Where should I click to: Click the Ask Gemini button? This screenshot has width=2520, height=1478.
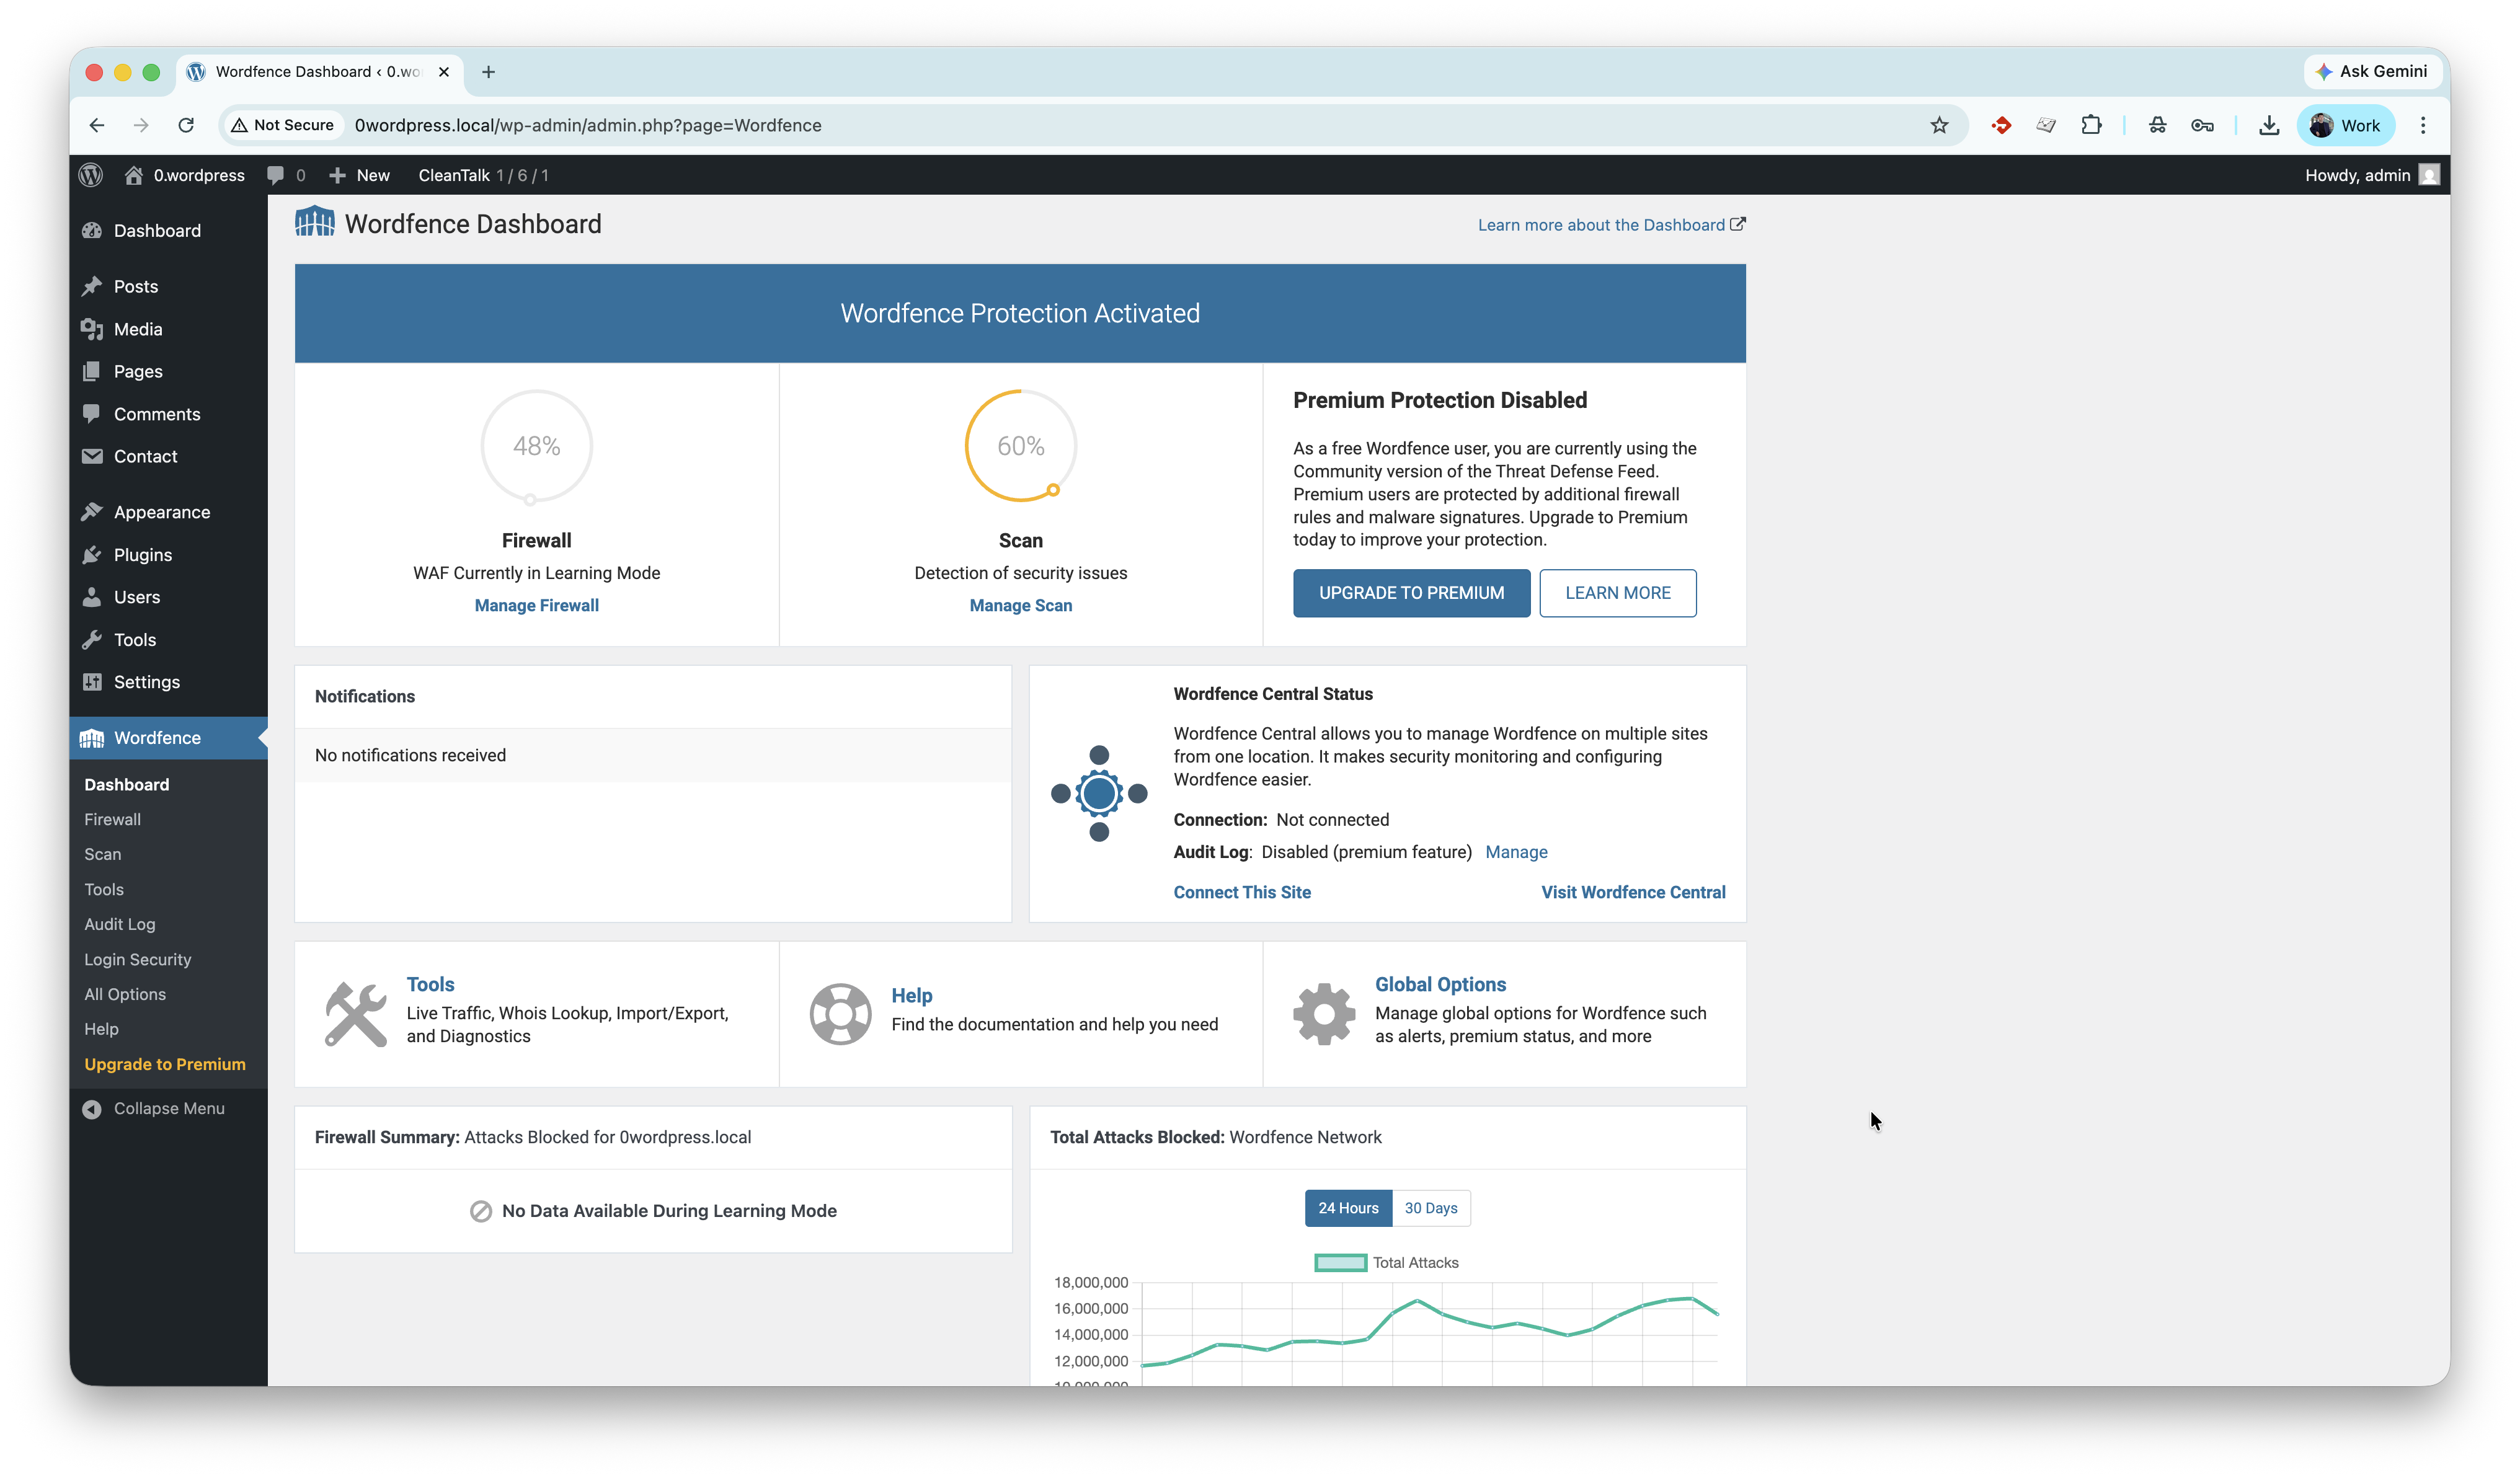pyautogui.click(x=2372, y=71)
